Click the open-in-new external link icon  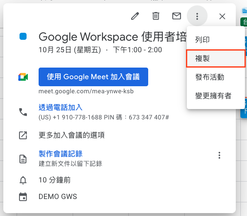coord(23,135)
